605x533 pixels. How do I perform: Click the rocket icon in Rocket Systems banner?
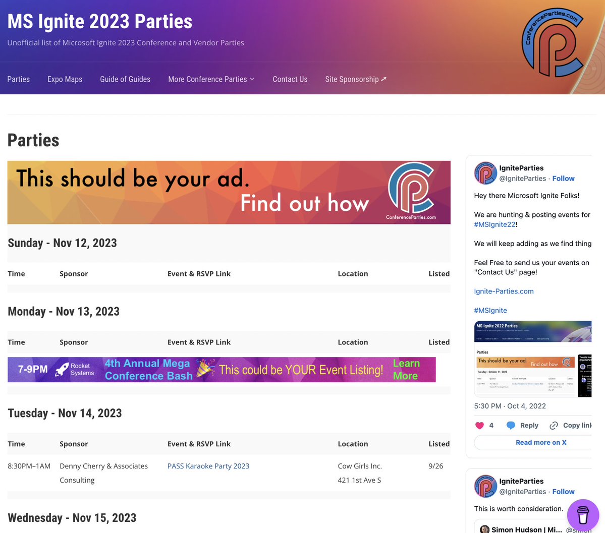pos(62,370)
